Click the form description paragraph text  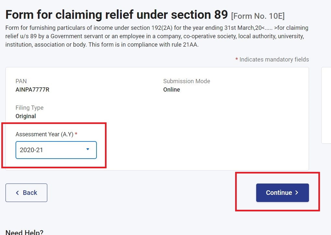pyautogui.click(x=157, y=36)
